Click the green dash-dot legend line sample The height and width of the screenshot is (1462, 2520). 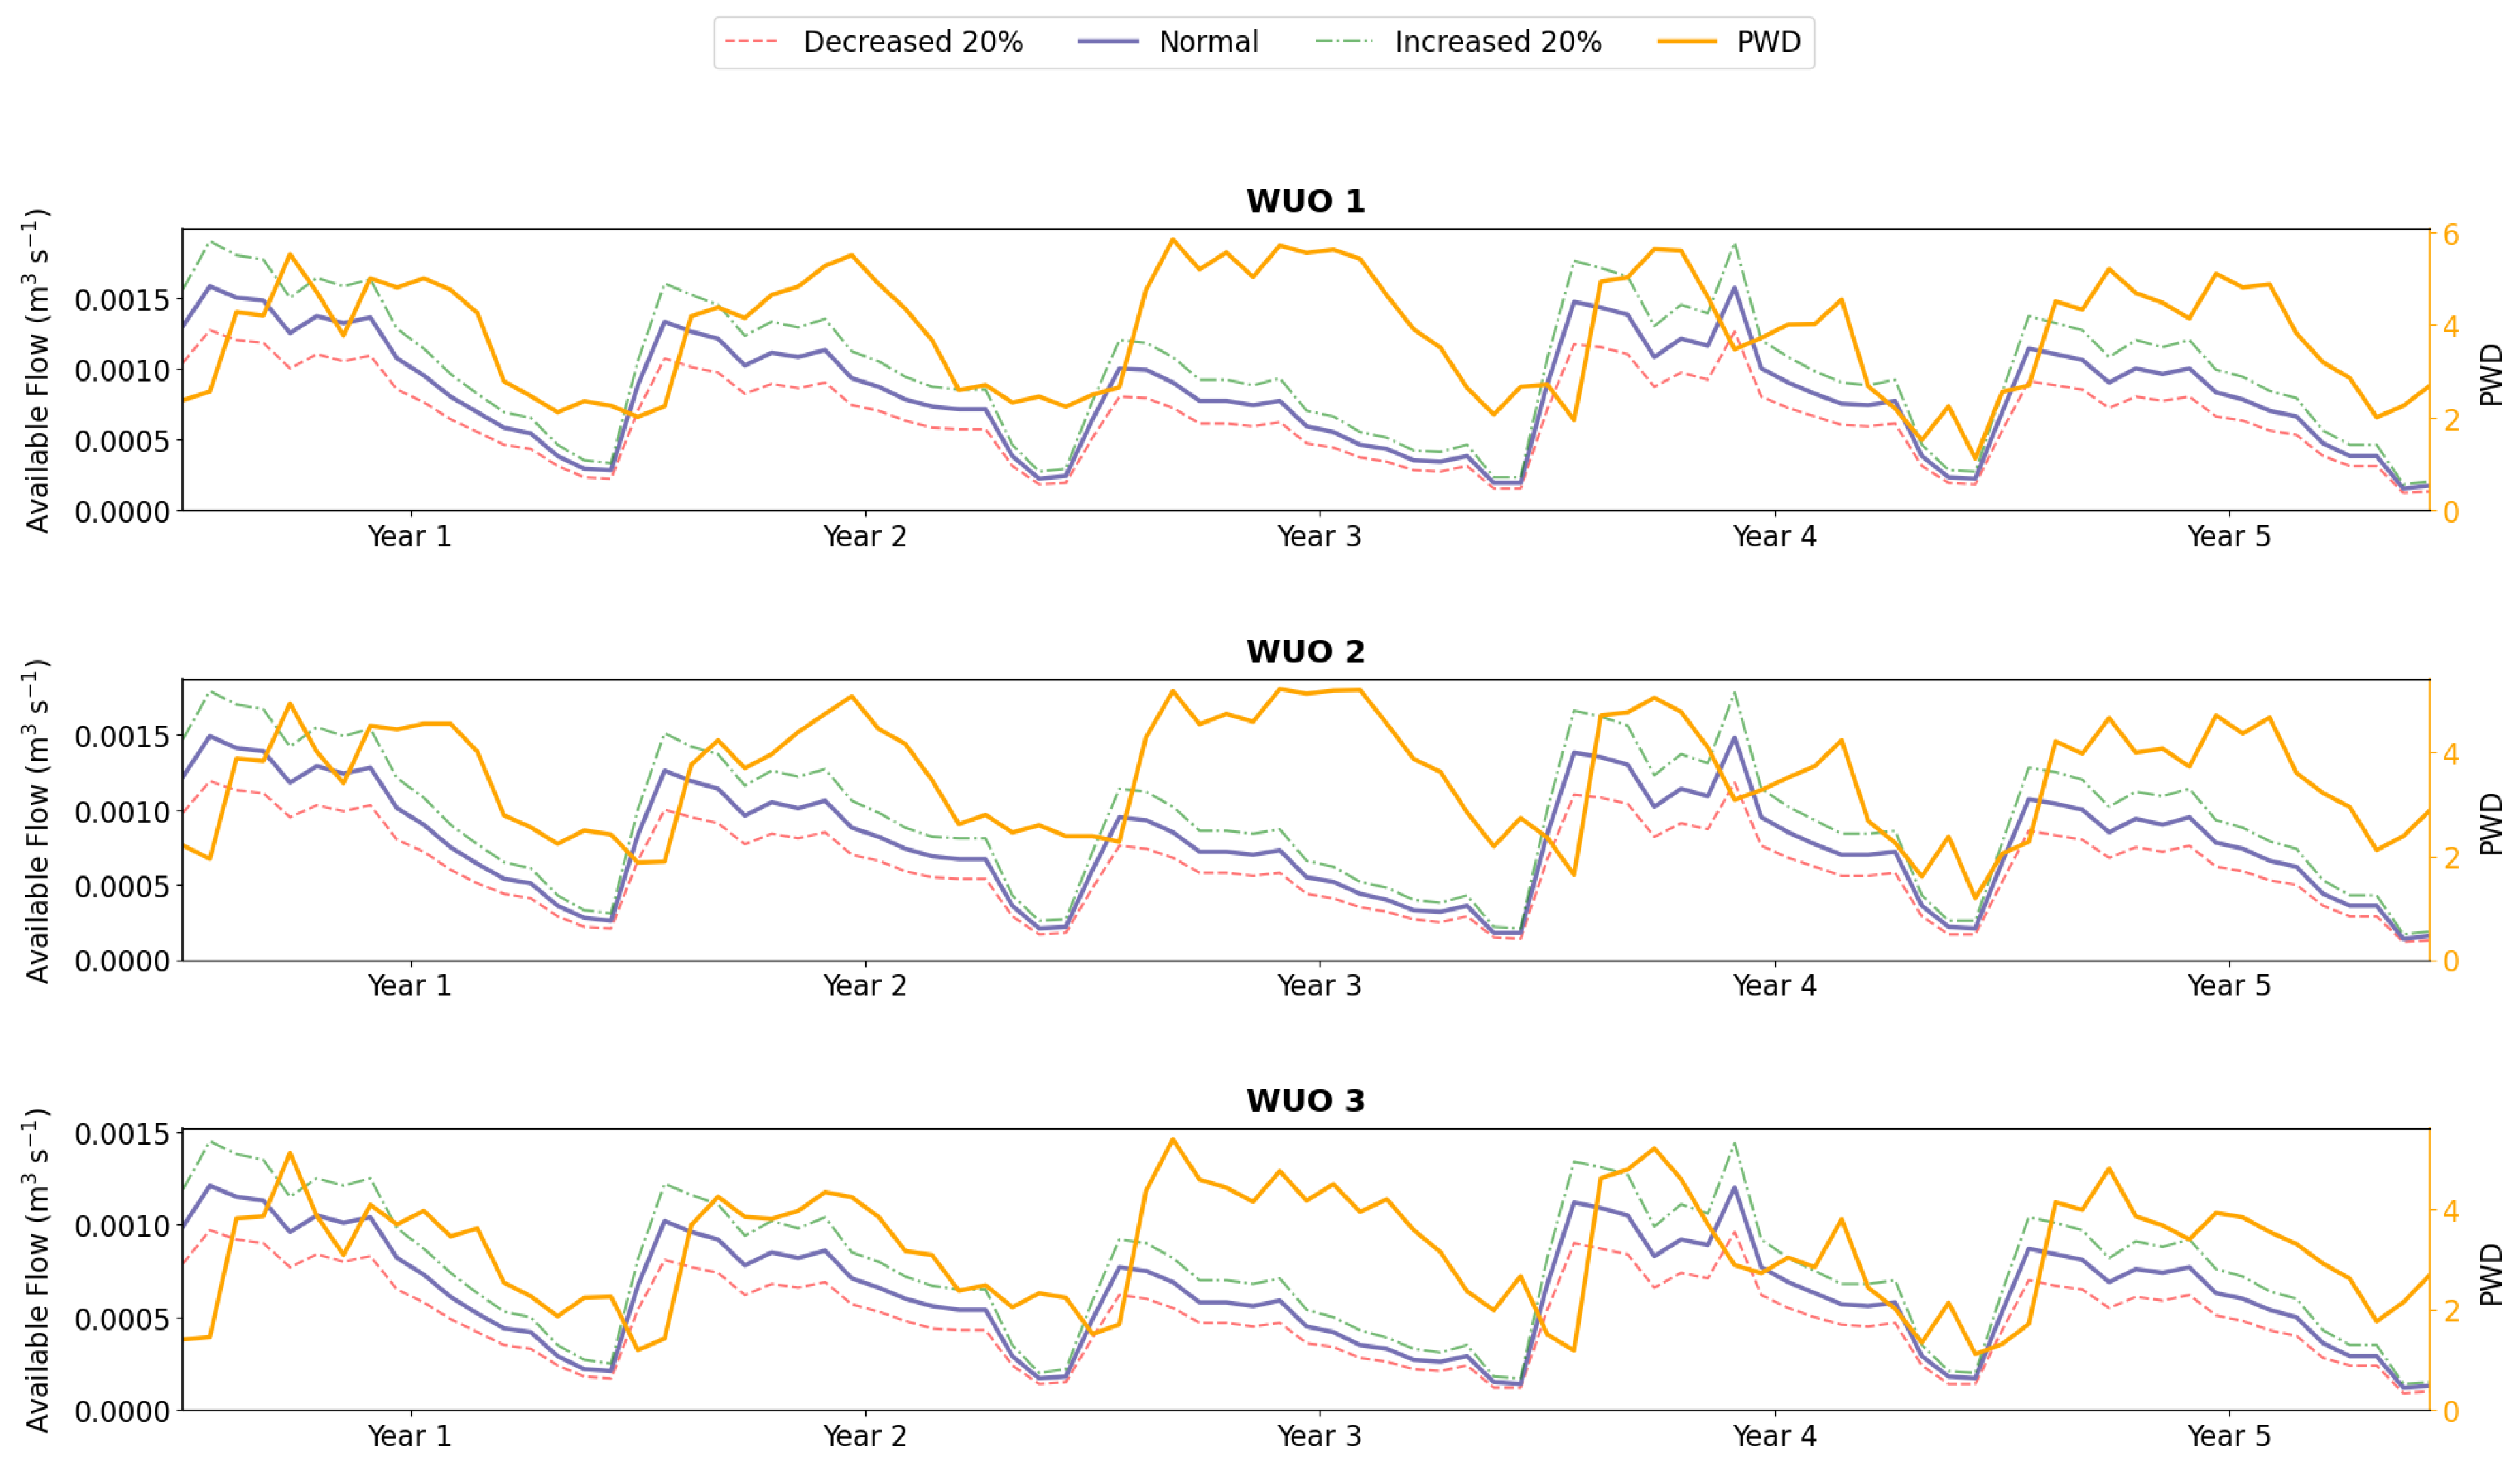click(x=1344, y=42)
